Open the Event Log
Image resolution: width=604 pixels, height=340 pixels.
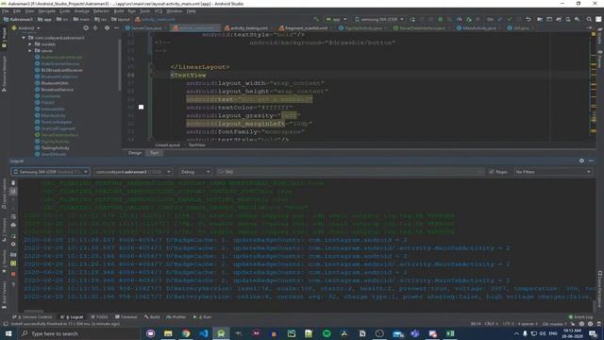point(580,317)
